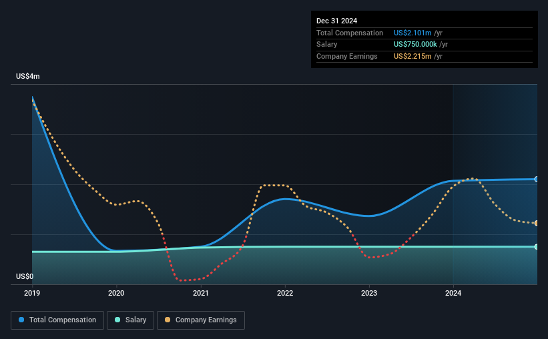Viewport: 548px width, 339px height.
Task: Click Salary label in tooltip
Action: [327, 45]
